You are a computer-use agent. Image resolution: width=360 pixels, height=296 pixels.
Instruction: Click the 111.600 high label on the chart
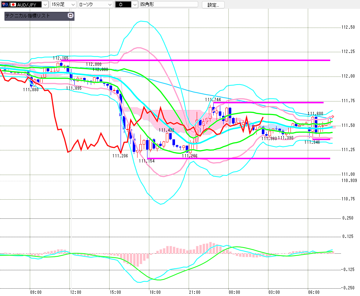tap(316, 114)
